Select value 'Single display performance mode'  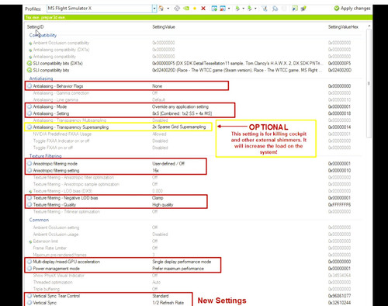(x=182, y=262)
